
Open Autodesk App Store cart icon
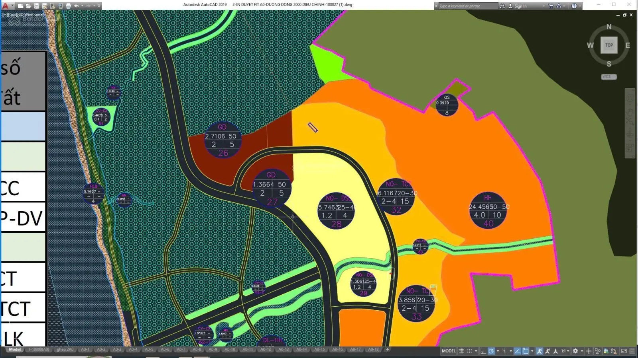[551, 6]
